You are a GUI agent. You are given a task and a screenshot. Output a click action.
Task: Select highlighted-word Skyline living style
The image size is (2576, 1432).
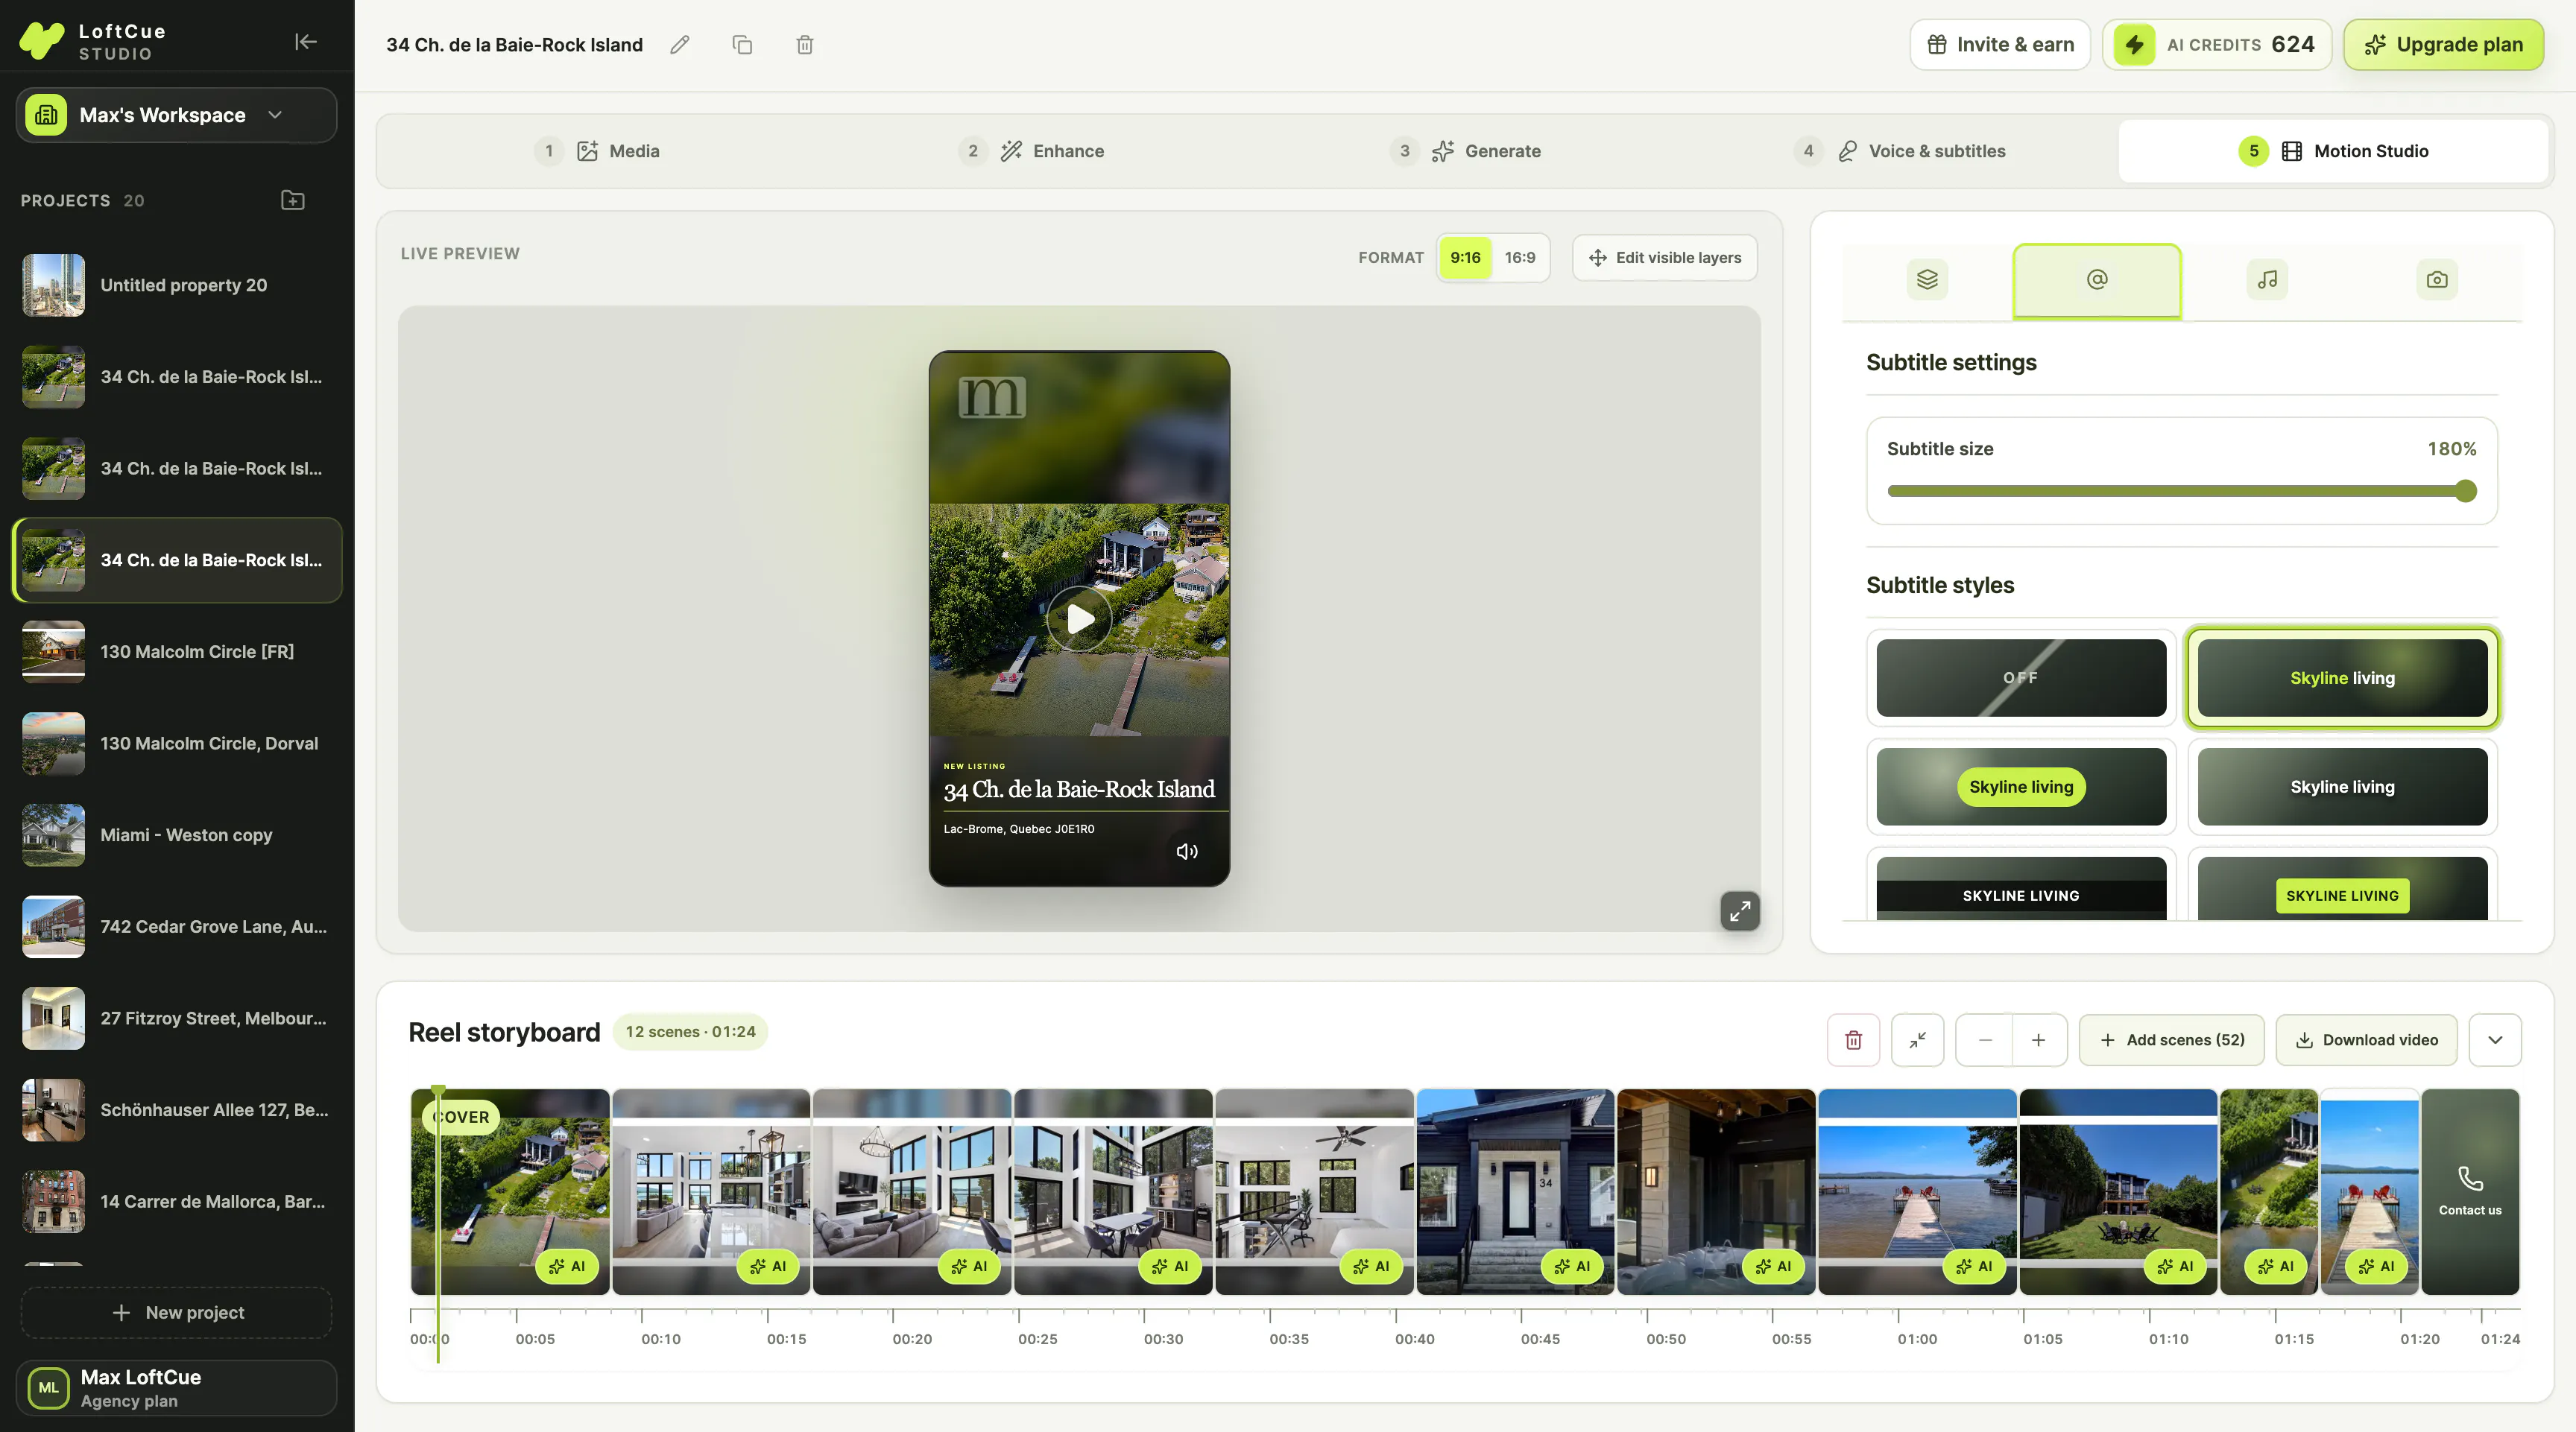pyautogui.click(x=2342, y=677)
